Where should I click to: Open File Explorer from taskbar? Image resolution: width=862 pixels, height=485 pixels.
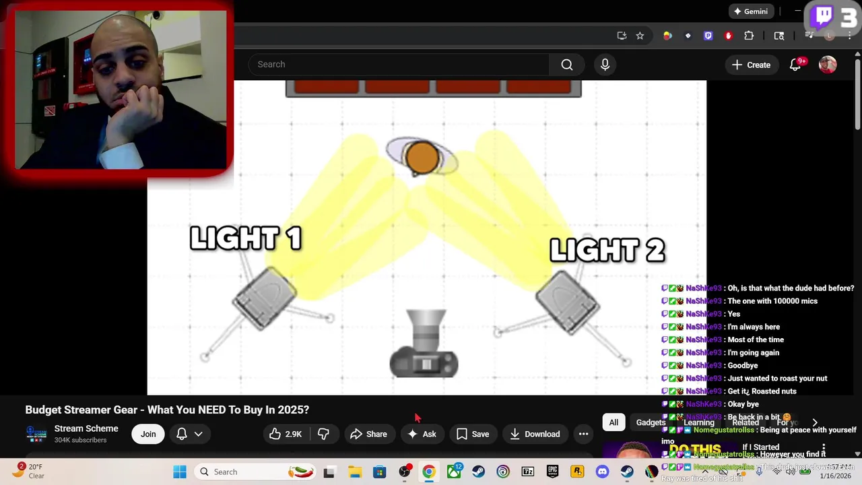tap(354, 472)
